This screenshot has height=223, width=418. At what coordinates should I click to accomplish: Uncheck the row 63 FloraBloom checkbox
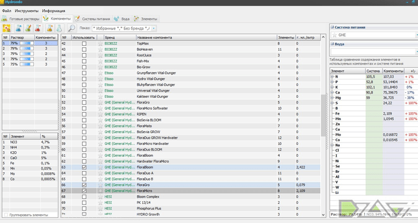click(x=84, y=167)
